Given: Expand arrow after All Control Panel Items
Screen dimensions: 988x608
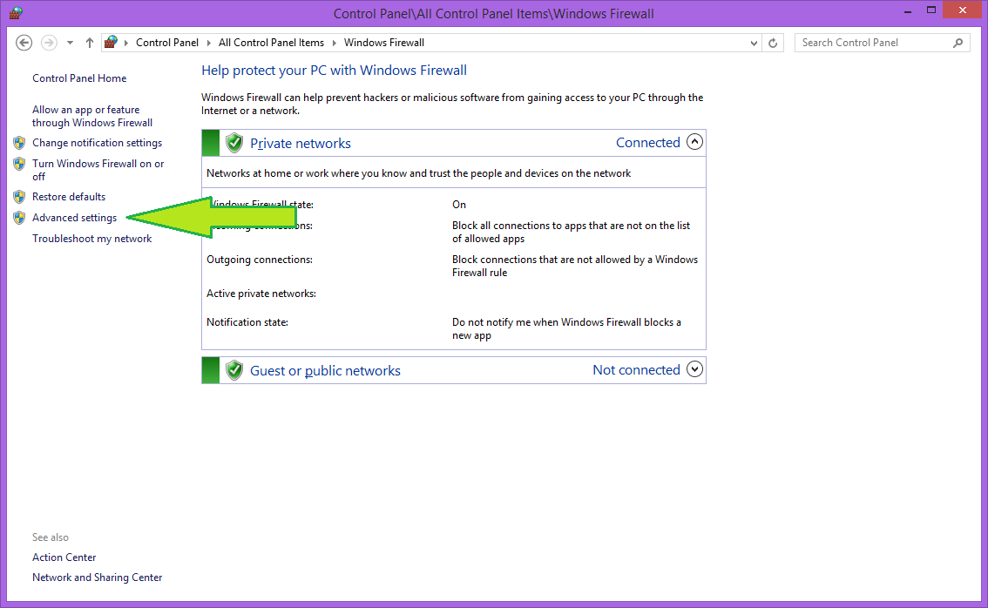Looking at the screenshot, I should [x=334, y=43].
